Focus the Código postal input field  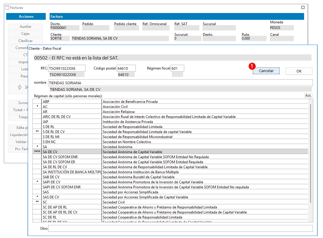tap(126, 68)
